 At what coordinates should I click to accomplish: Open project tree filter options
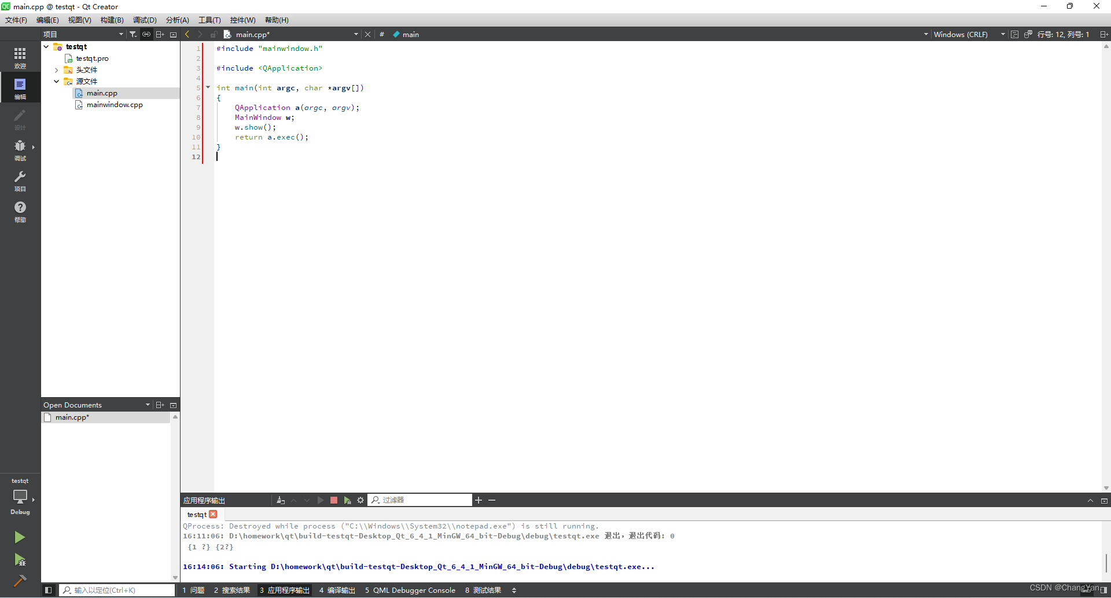pyautogui.click(x=133, y=34)
